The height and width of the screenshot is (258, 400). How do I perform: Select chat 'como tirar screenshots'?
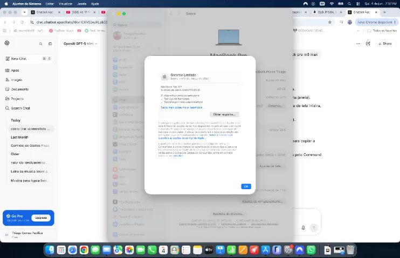(x=30, y=129)
